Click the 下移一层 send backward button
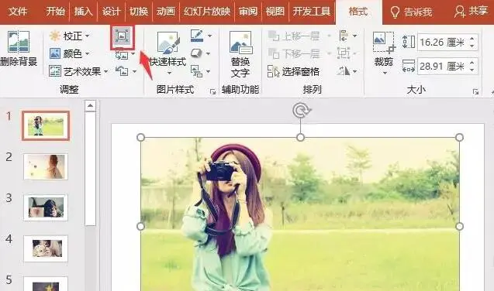The width and height of the screenshot is (494, 291). [x=294, y=53]
